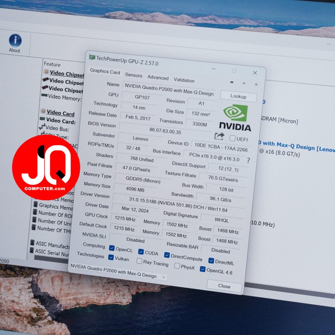Screen dimensions: 335x335
Task: Open About icon in background window
Action: point(15,43)
